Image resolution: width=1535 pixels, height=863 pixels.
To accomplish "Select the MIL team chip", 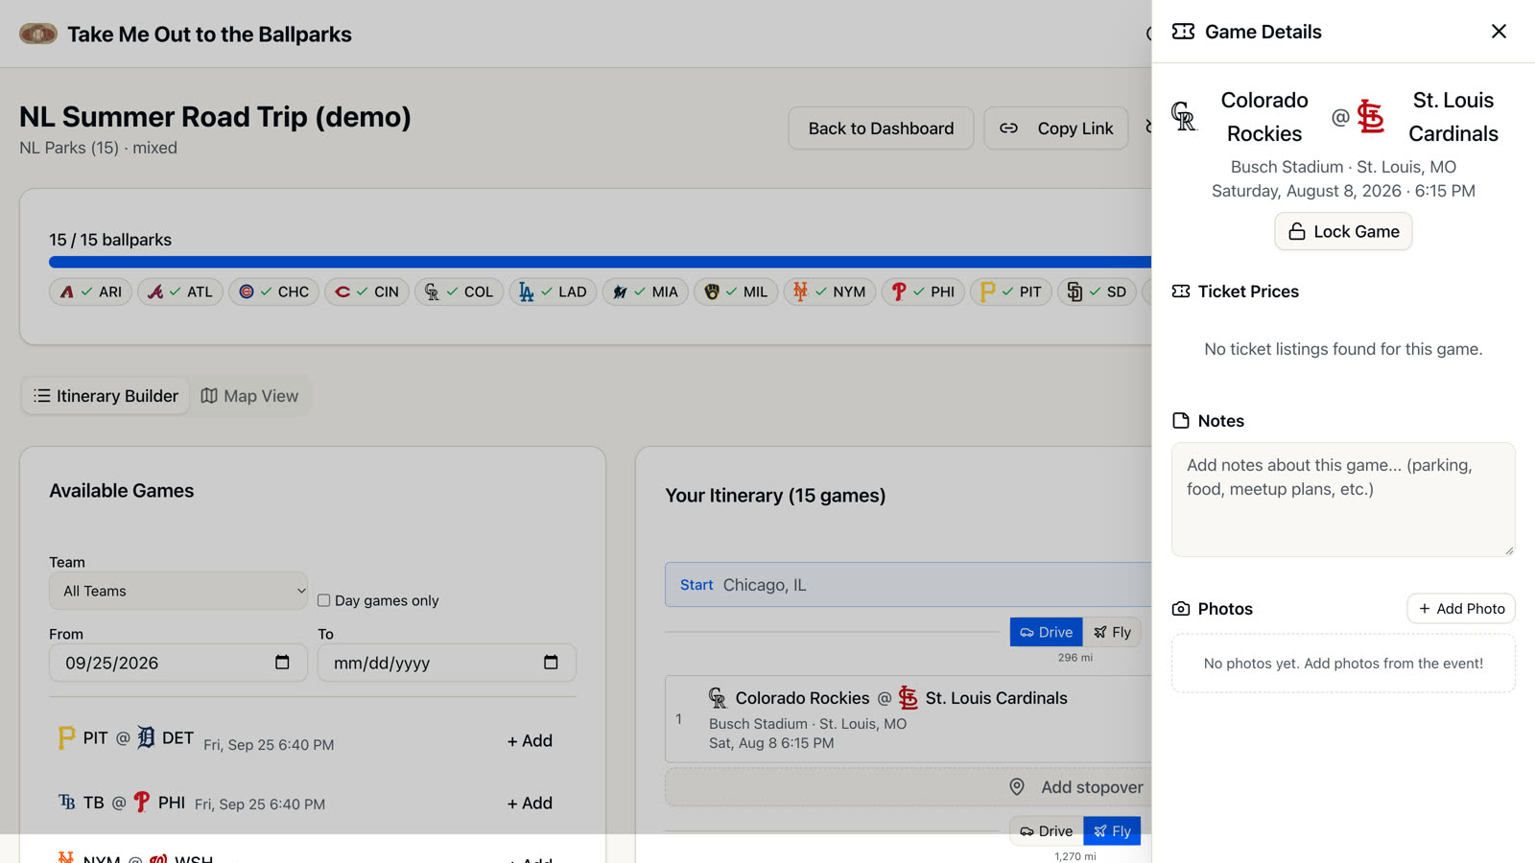I will (736, 292).
